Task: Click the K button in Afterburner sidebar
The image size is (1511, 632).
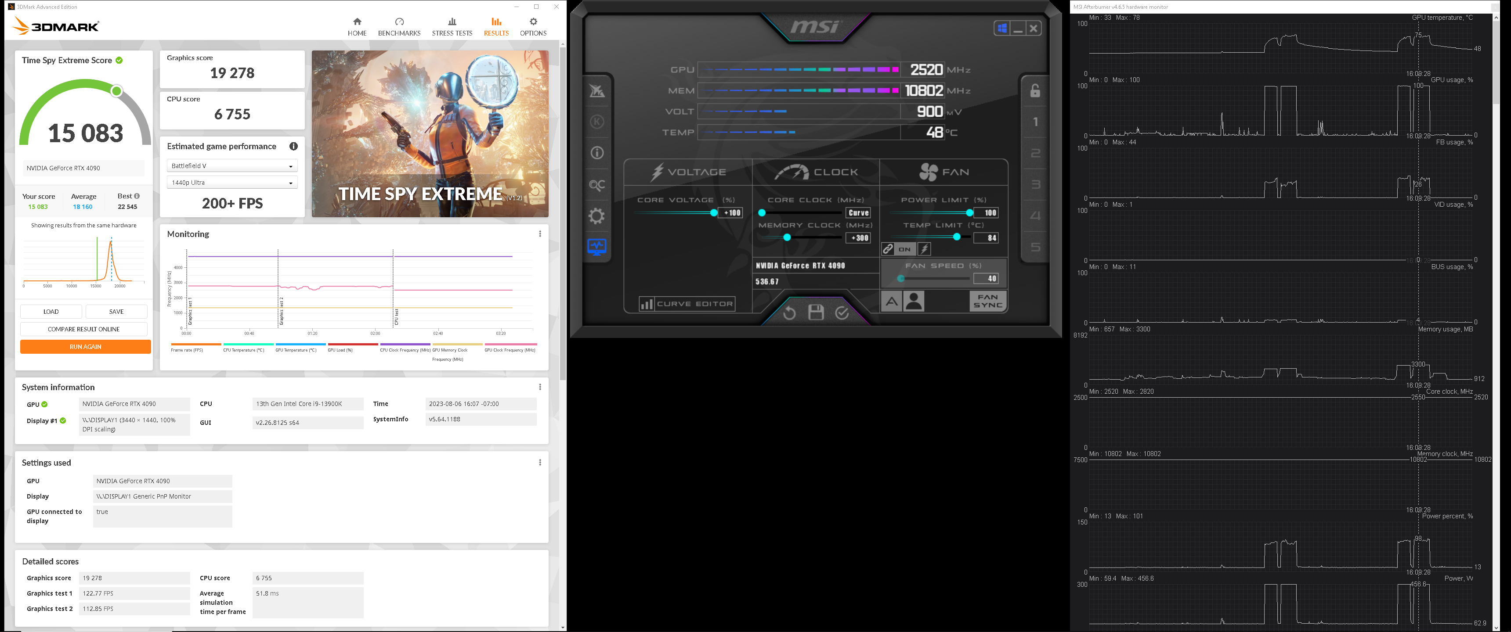Action: coord(596,122)
